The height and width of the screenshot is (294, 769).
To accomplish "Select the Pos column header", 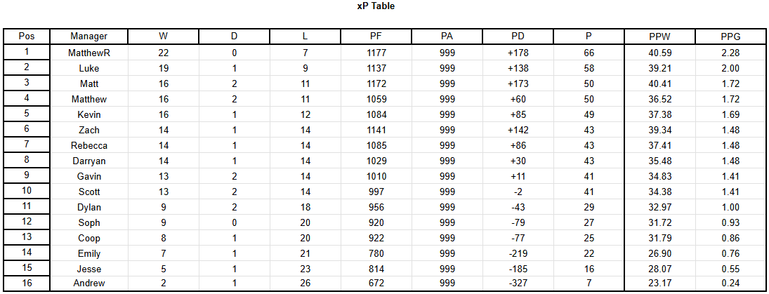I will pyautogui.click(x=27, y=36).
